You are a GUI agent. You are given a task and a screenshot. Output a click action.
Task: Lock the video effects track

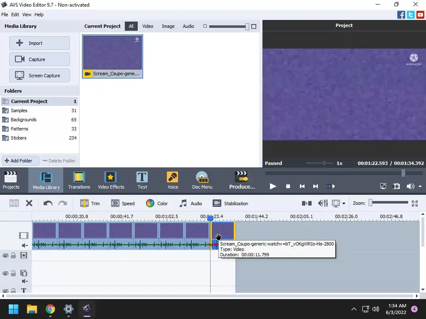13,255
